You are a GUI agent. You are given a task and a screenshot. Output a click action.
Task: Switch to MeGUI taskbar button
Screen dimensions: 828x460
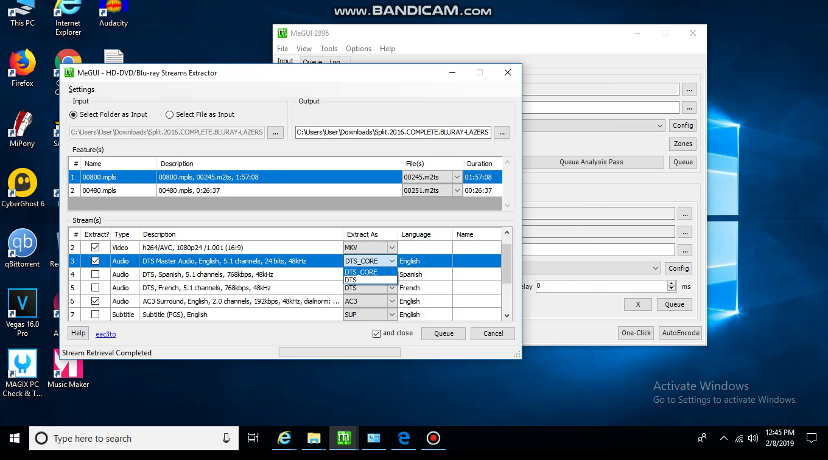pos(343,438)
